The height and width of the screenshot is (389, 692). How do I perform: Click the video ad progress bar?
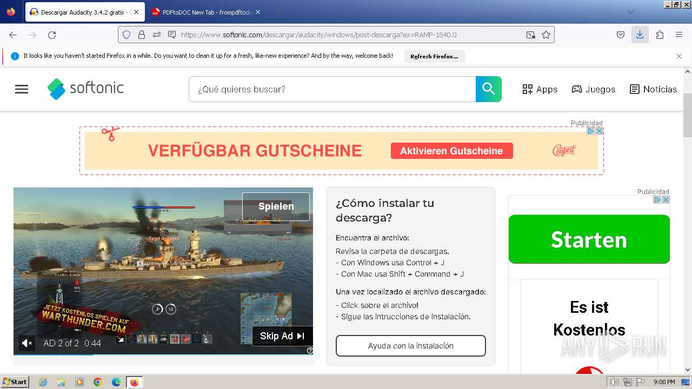[163, 355]
